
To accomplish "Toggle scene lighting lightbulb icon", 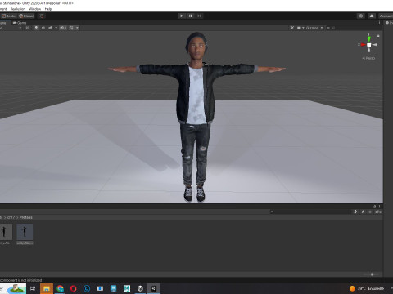I will click(x=36, y=28).
